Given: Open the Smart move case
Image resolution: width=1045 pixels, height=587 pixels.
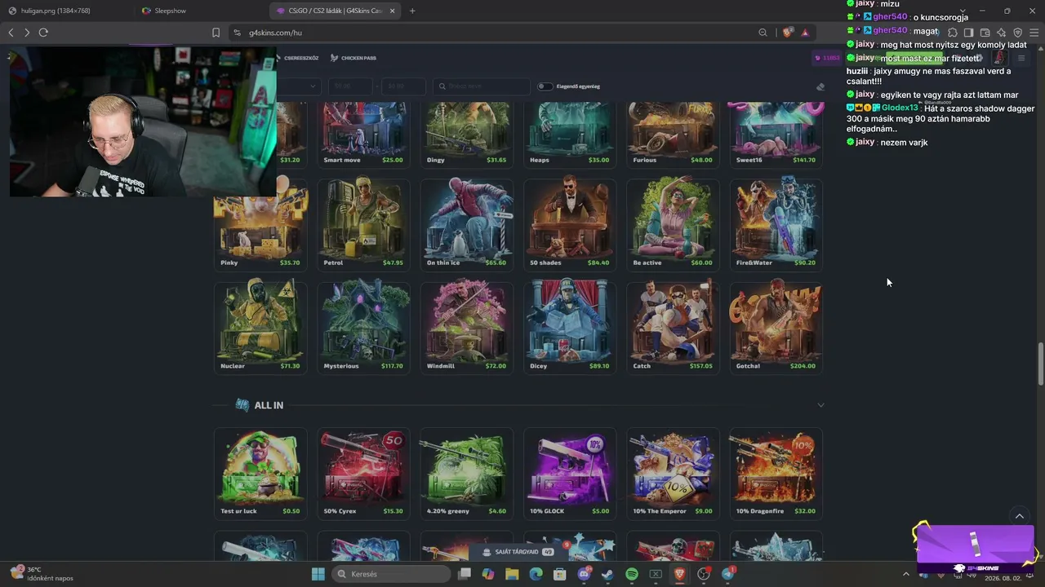Looking at the screenshot, I should tap(363, 134).
